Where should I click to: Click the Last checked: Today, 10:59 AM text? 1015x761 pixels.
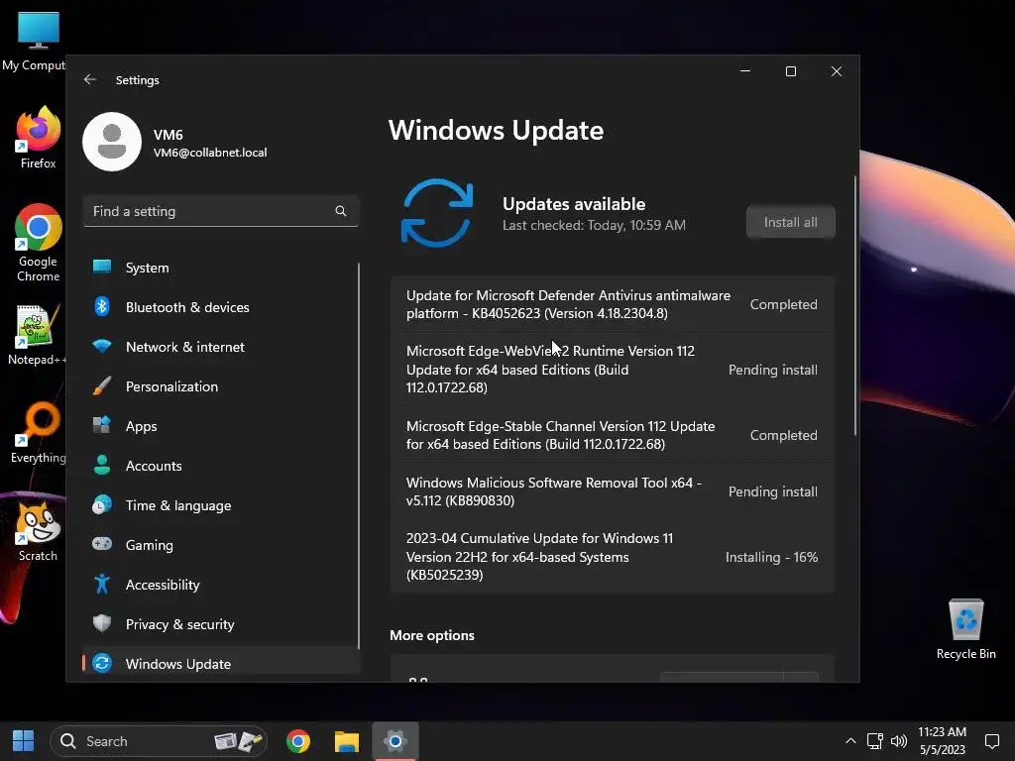[594, 225]
